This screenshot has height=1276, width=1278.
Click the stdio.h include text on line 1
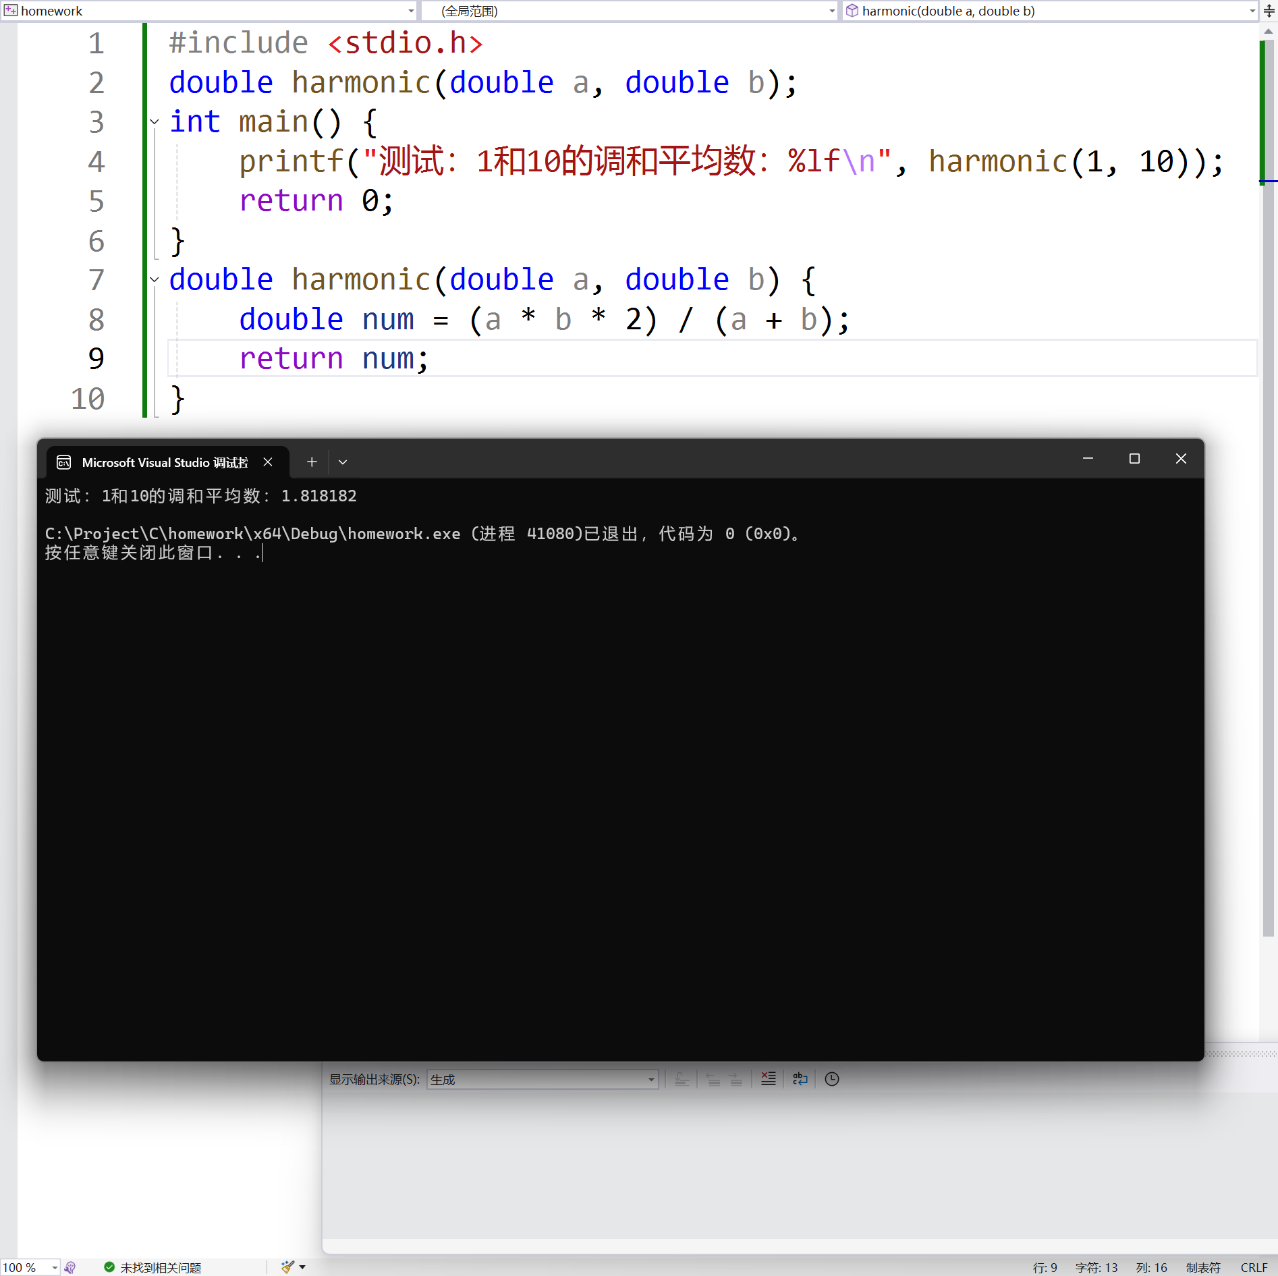pos(406,43)
